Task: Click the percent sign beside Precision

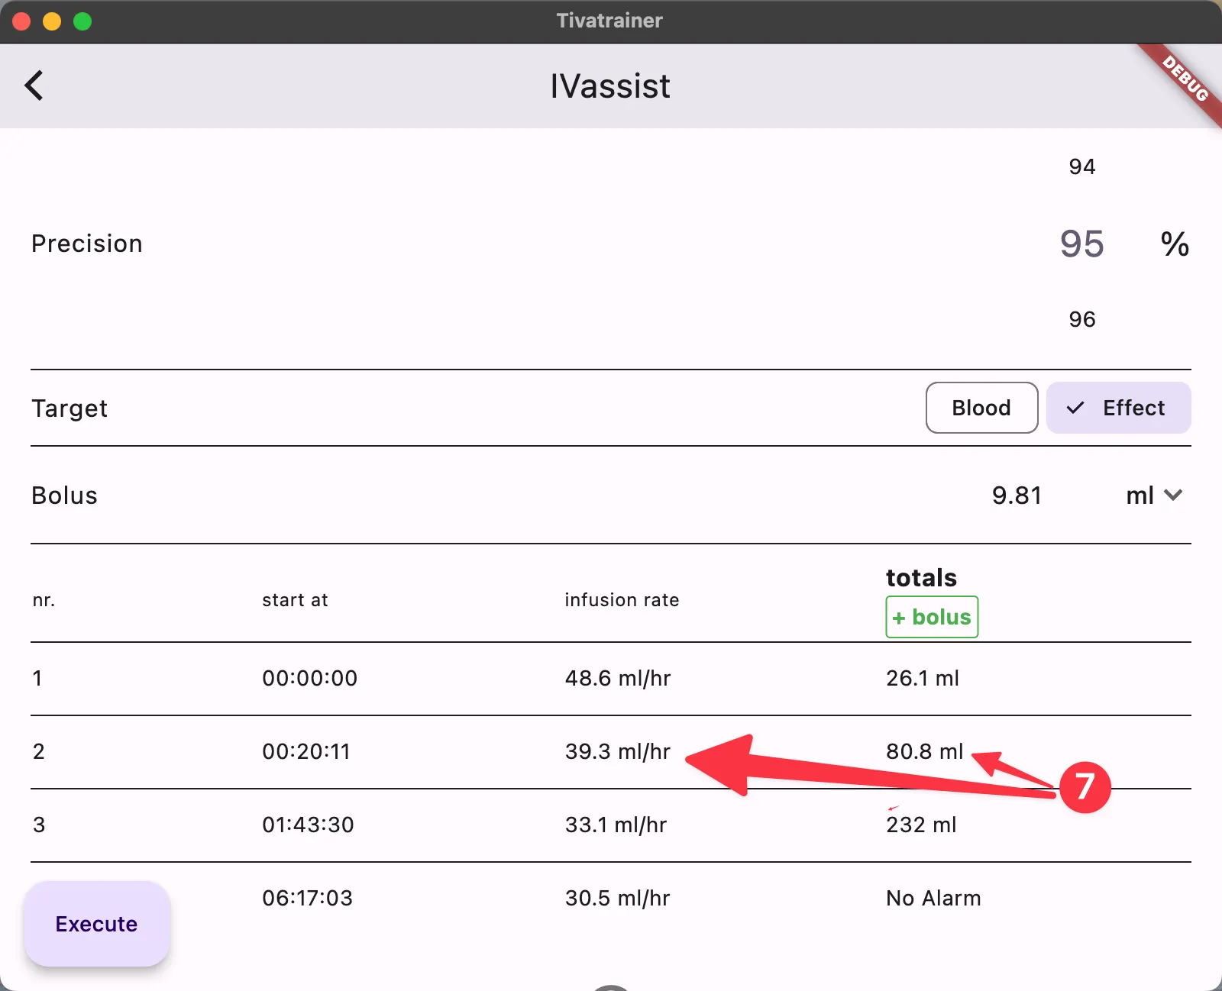Action: click(x=1175, y=243)
